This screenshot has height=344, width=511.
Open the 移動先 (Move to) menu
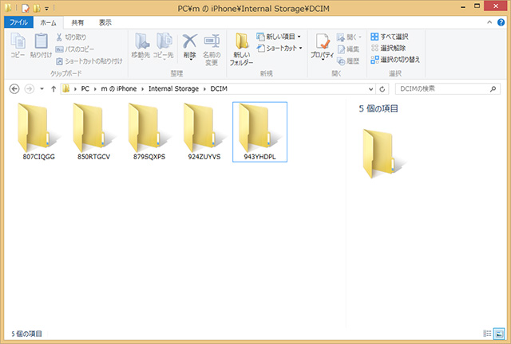click(x=141, y=46)
